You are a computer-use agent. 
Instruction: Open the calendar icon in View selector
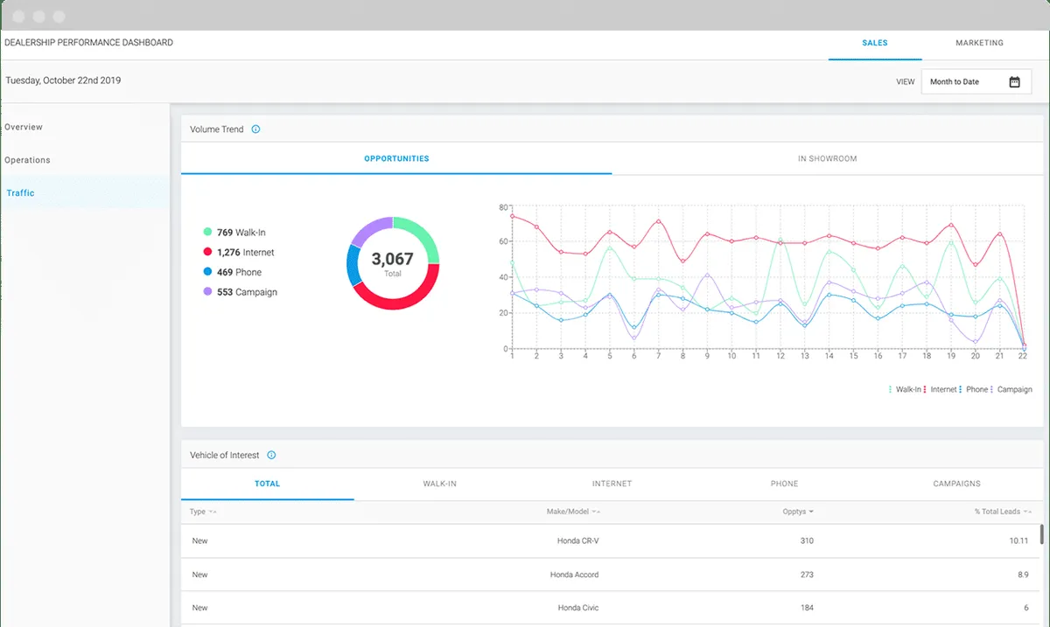(x=1014, y=82)
